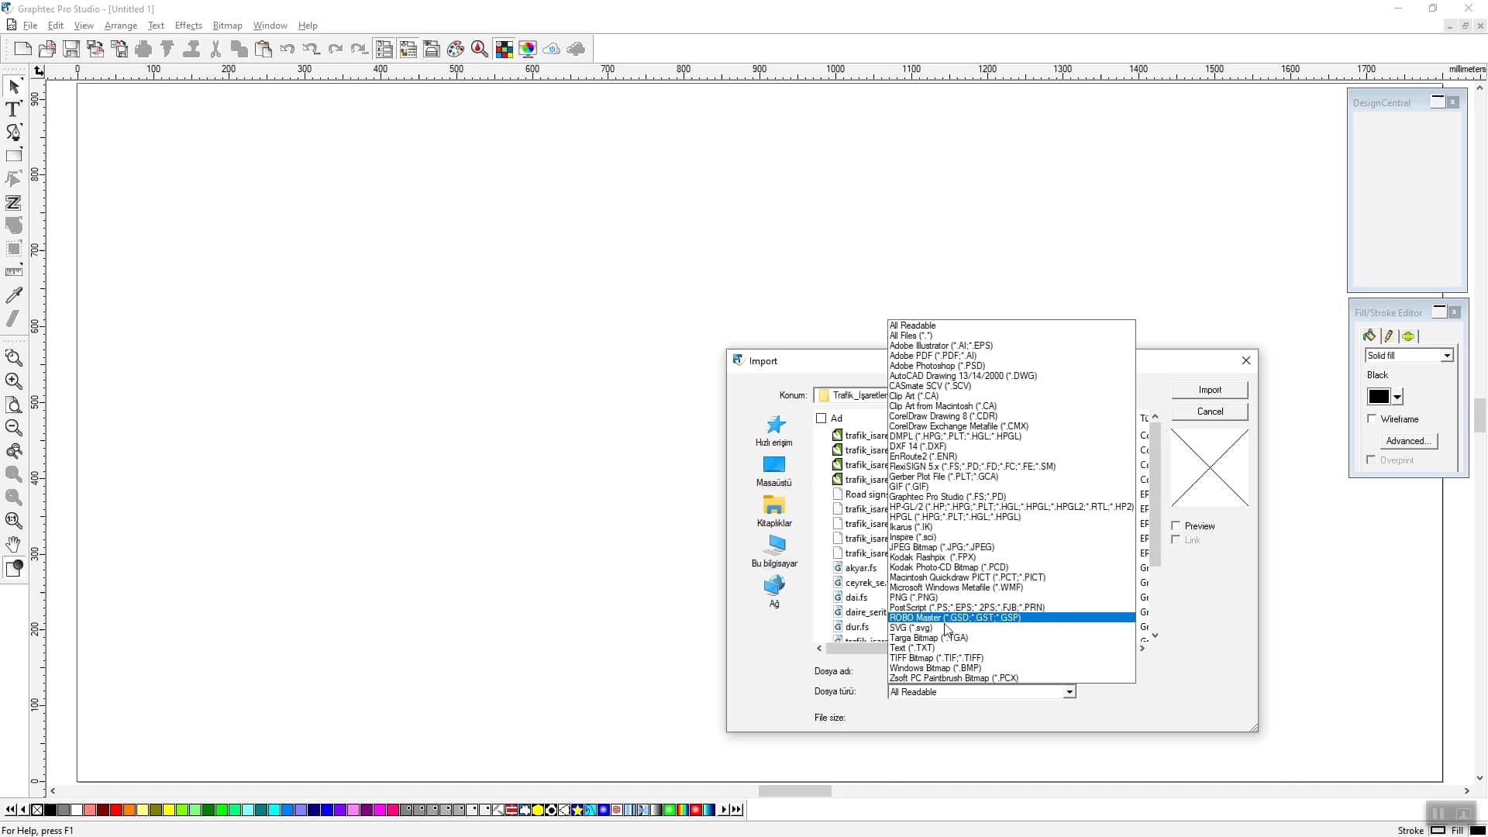Open the Bitmap menu

(227, 26)
